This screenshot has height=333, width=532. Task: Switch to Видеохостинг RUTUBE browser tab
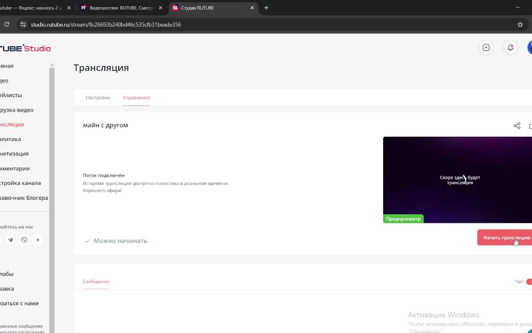tap(122, 8)
